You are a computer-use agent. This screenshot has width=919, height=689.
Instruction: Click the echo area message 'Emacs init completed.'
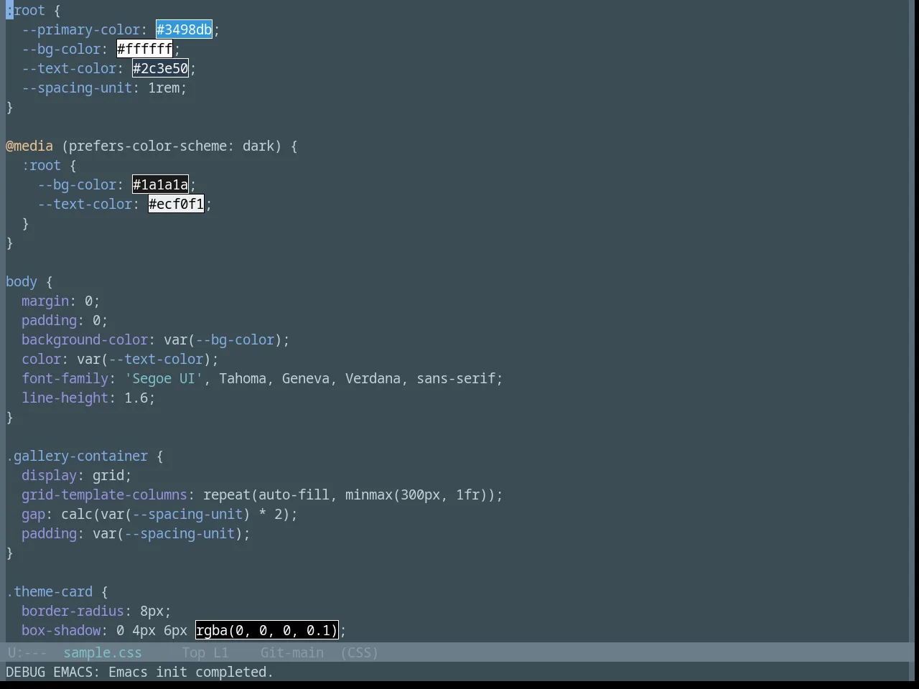[190, 672]
